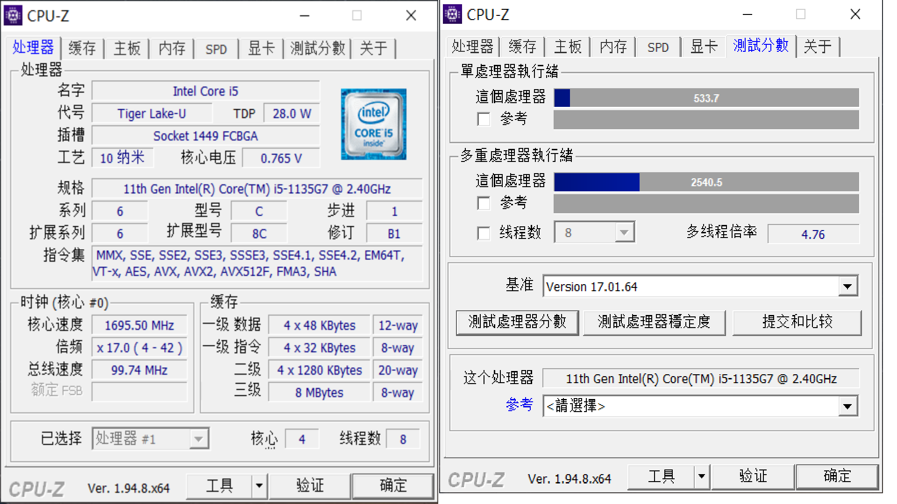Viewport: 897px width, 504px height.
Task: Click the CPU-Z app icon in right window title
Action: pos(452,14)
